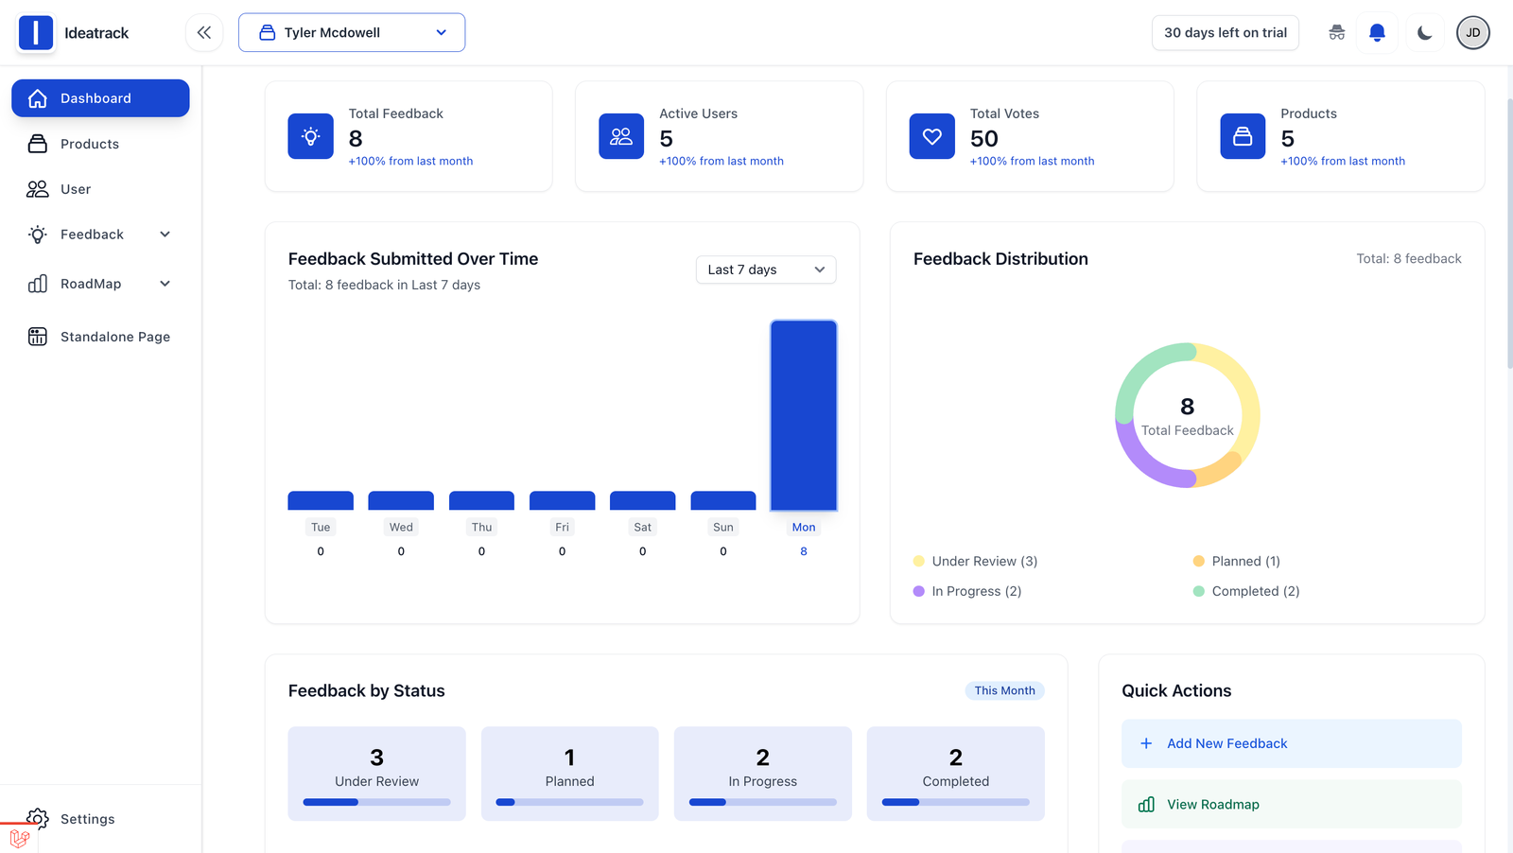Click the Total Feedback lightbulb icon
The image size is (1513, 853).
310,137
